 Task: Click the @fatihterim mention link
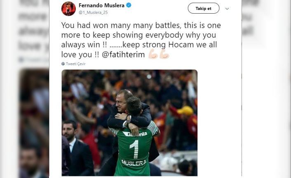pos(123,55)
